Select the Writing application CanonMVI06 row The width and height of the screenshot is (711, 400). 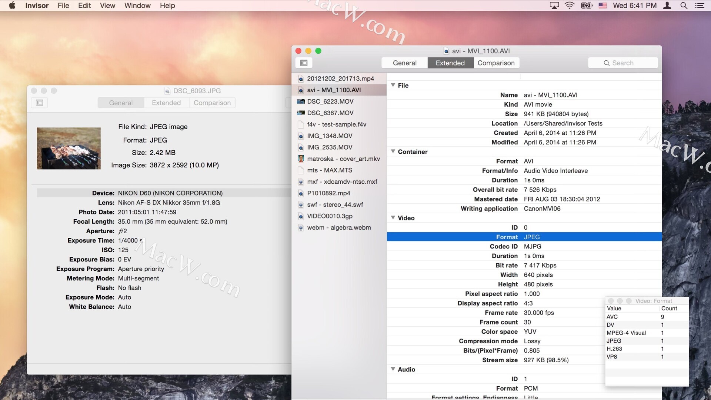click(524, 209)
